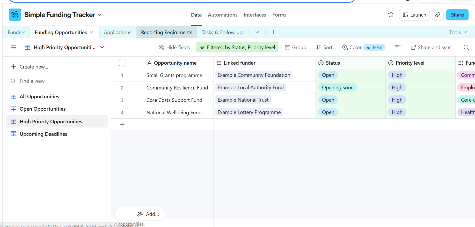Click the Simple Funding Tracker base icon
475x227 pixels.
15,15
